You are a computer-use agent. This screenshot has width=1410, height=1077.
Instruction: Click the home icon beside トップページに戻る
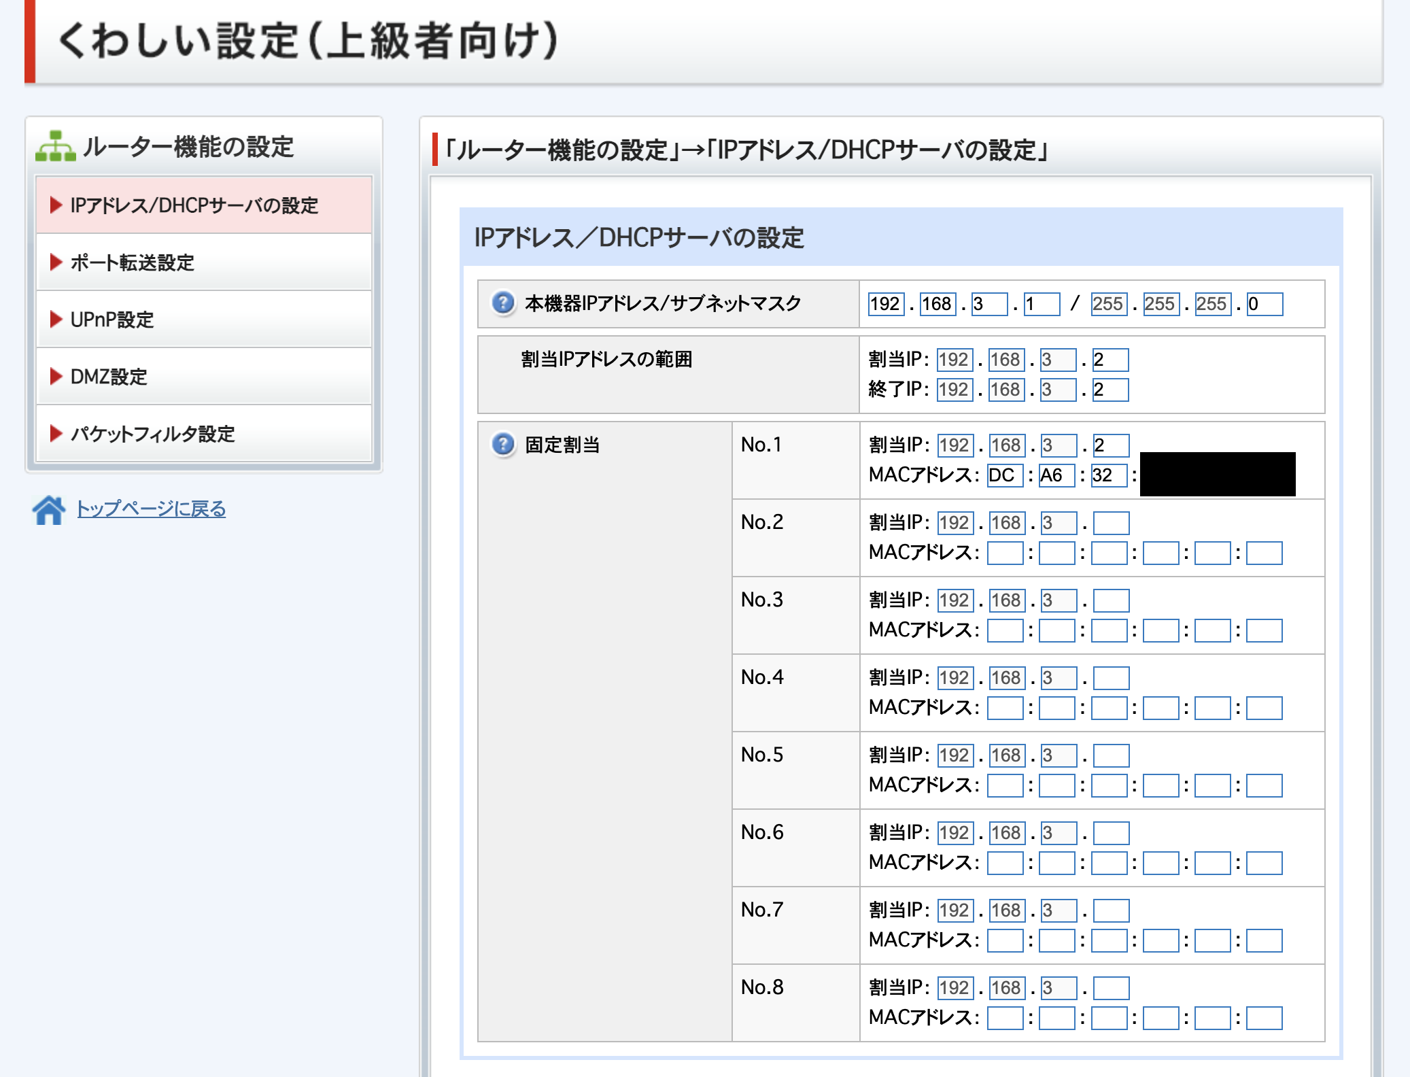[49, 509]
